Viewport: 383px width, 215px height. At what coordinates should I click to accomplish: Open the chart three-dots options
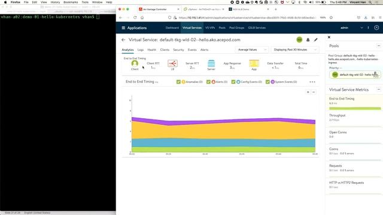point(312,82)
